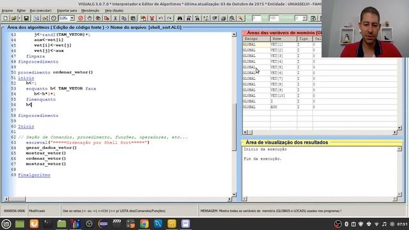Open the recent files dropdown arrow beside the Open icon
The width and height of the screenshot is (409, 230).
[x=20, y=19]
